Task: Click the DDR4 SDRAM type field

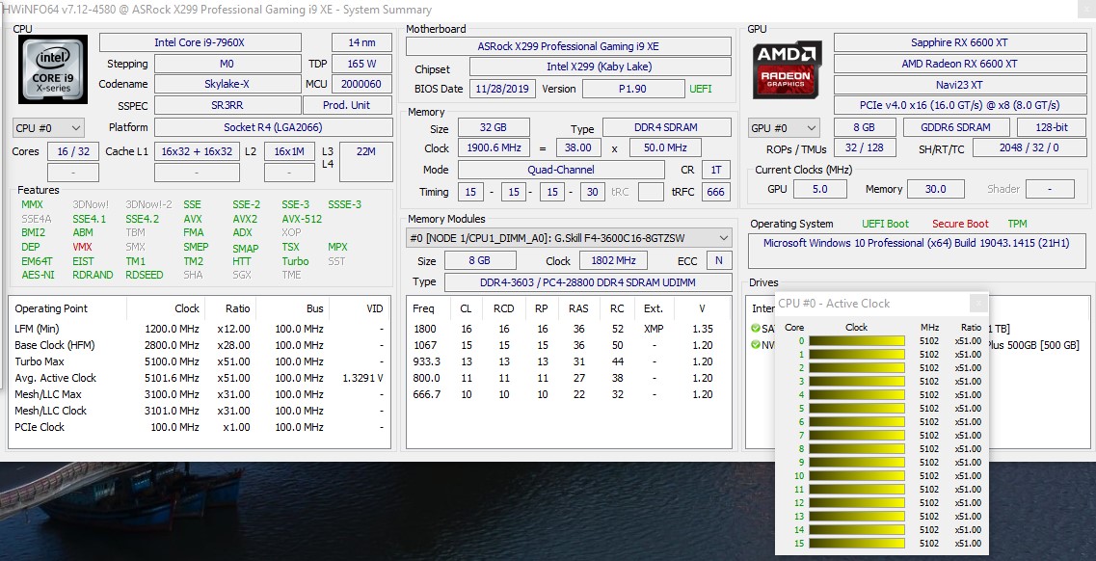Action: click(667, 128)
